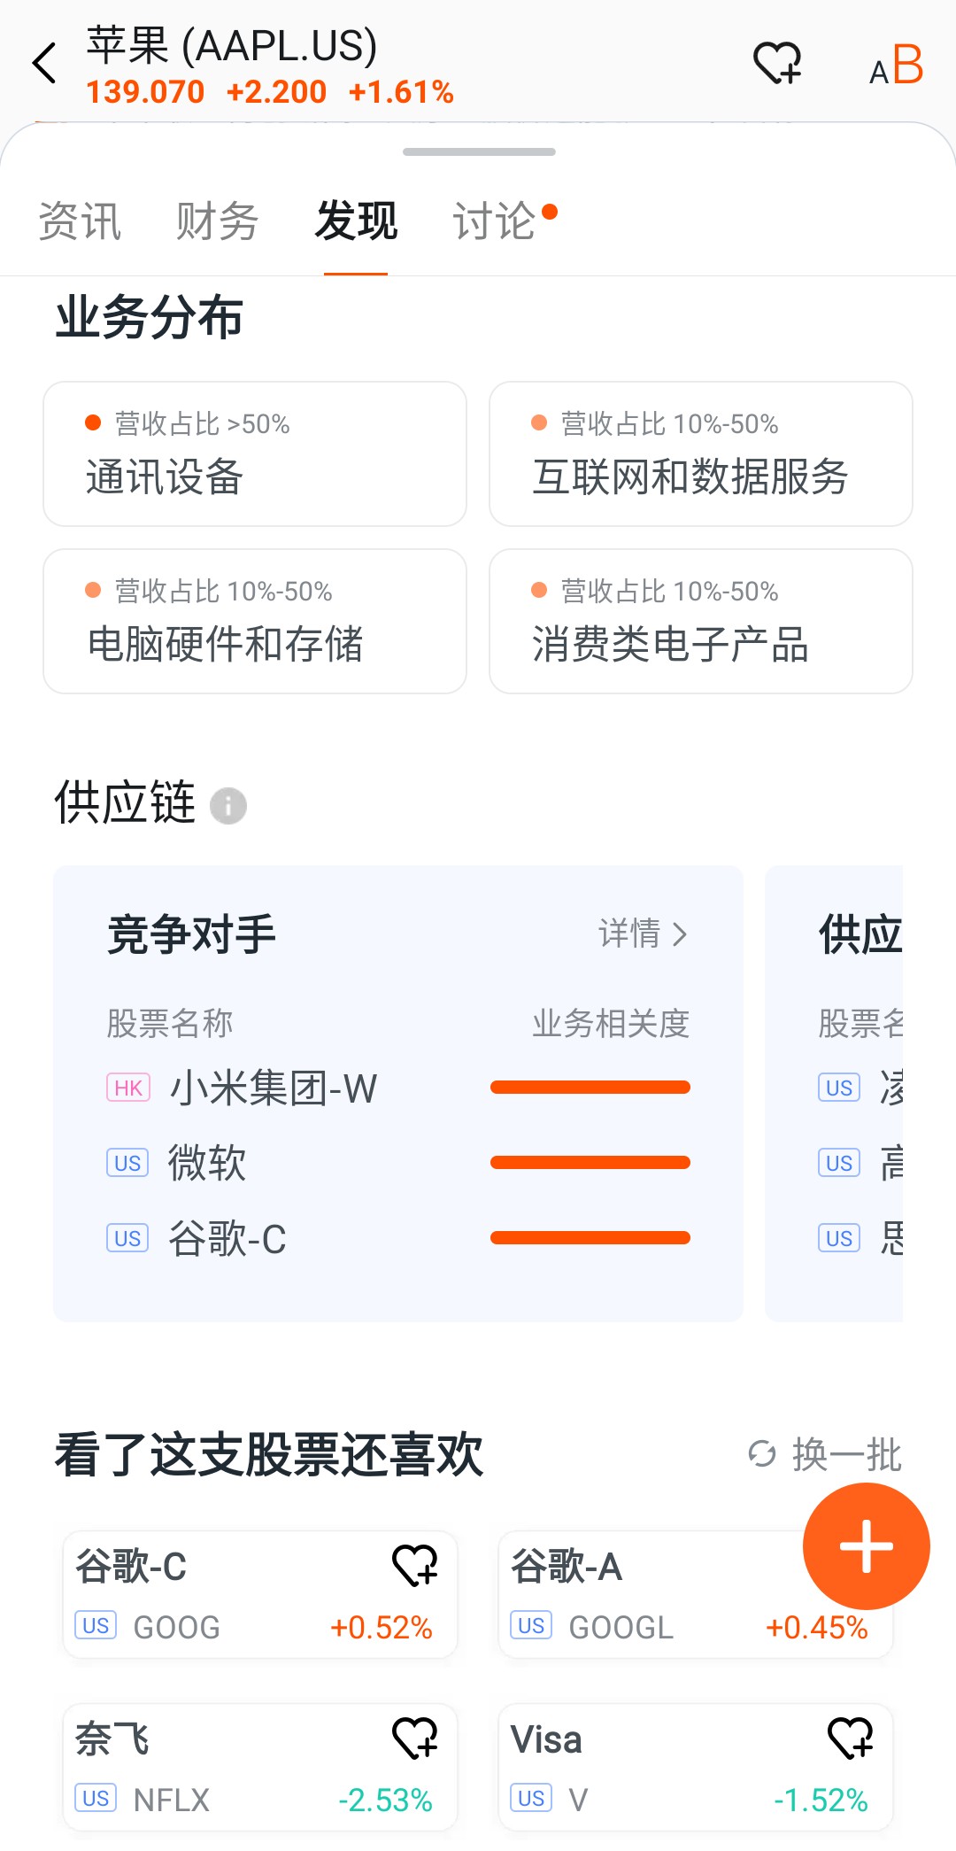Favorite Visa with its heart icon
This screenshot has width=956, height=1851.
click(850, 1738)
